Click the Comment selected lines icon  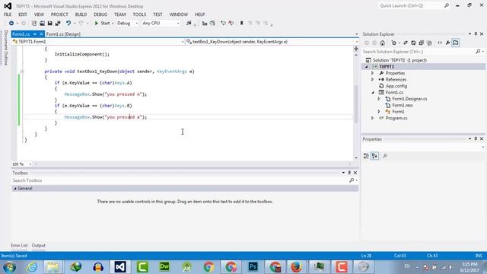coord(223,24)
